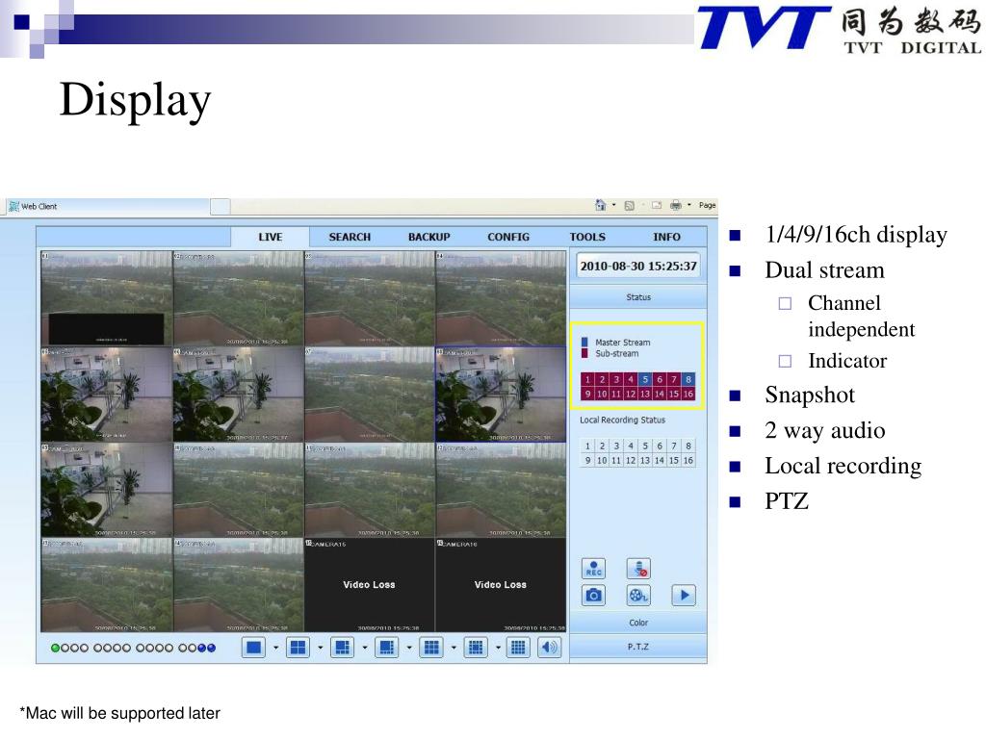Click browser feeds icon
Image resolution: width=986 pixels, height=739 pixels.
(x=629, y=206)
